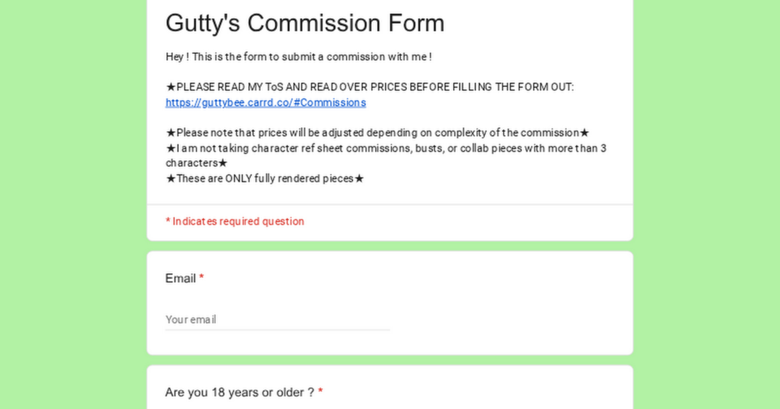Click the star before 'These are ONLY'
The width and height of the screenshot is (780, 409).
pyautogui.click(x=171, y=179)
